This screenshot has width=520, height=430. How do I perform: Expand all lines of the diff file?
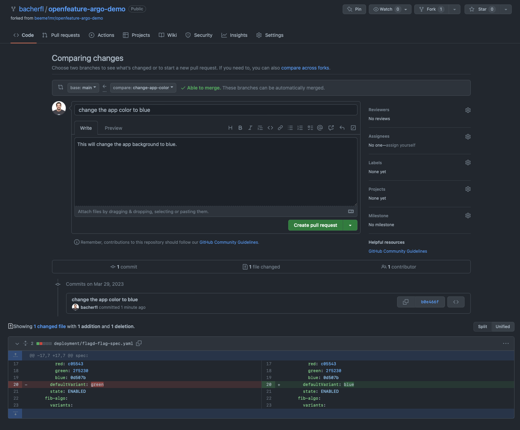pos(25,343)
